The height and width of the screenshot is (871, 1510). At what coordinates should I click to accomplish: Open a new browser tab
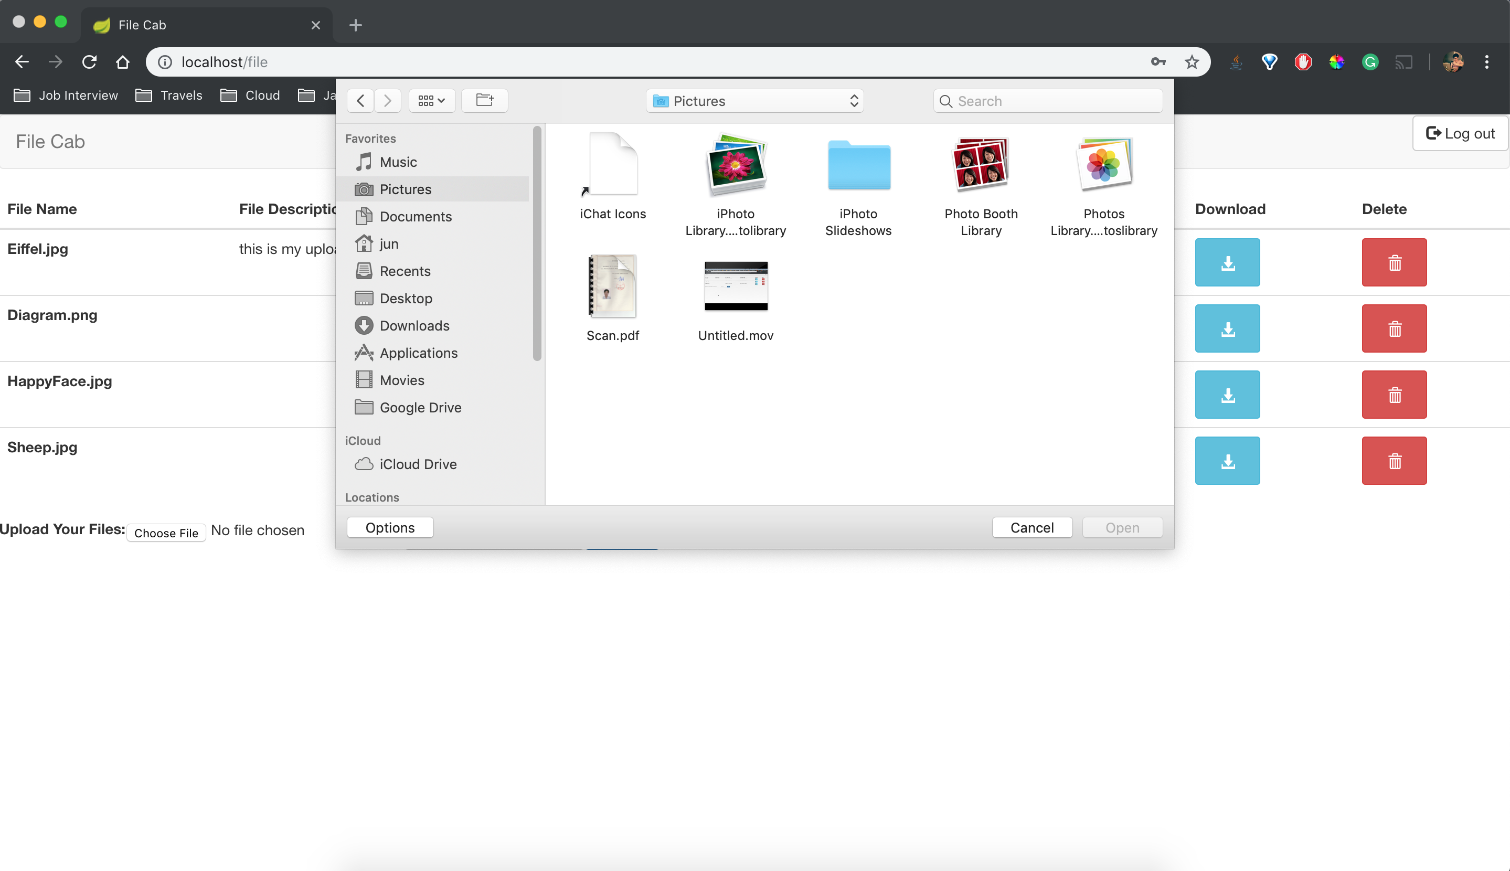(x=356, y=25)
